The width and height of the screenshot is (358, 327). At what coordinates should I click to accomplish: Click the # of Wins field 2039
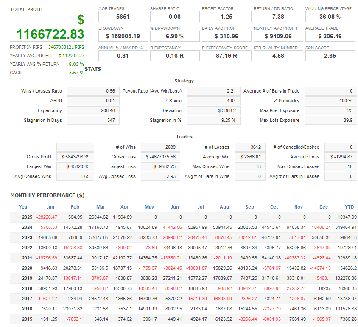click(x=160, y=147)
